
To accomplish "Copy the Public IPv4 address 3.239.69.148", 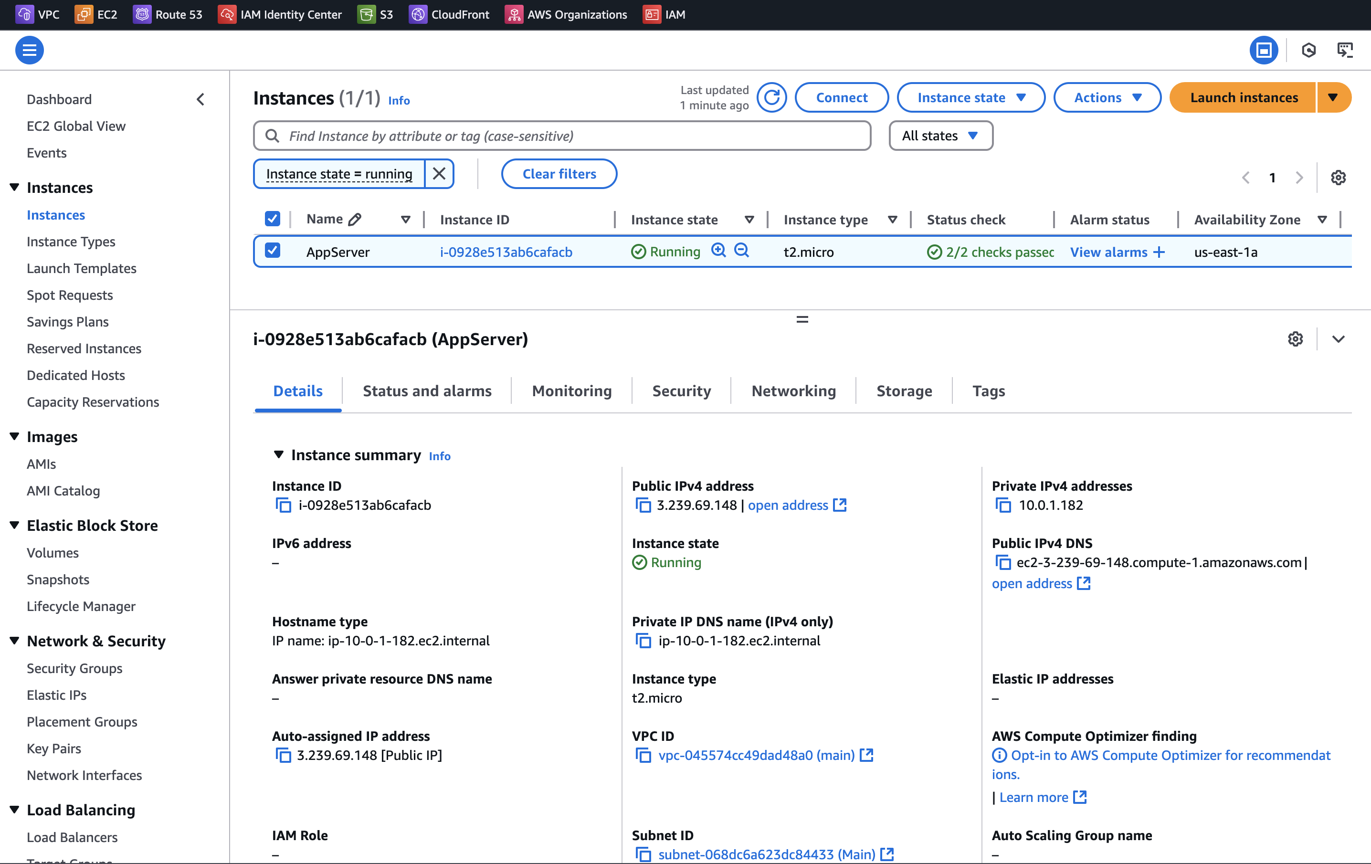I will (643, 506).
